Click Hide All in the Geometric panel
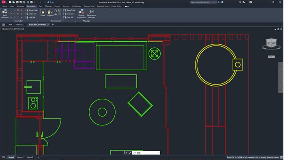 tap(30, 17)
